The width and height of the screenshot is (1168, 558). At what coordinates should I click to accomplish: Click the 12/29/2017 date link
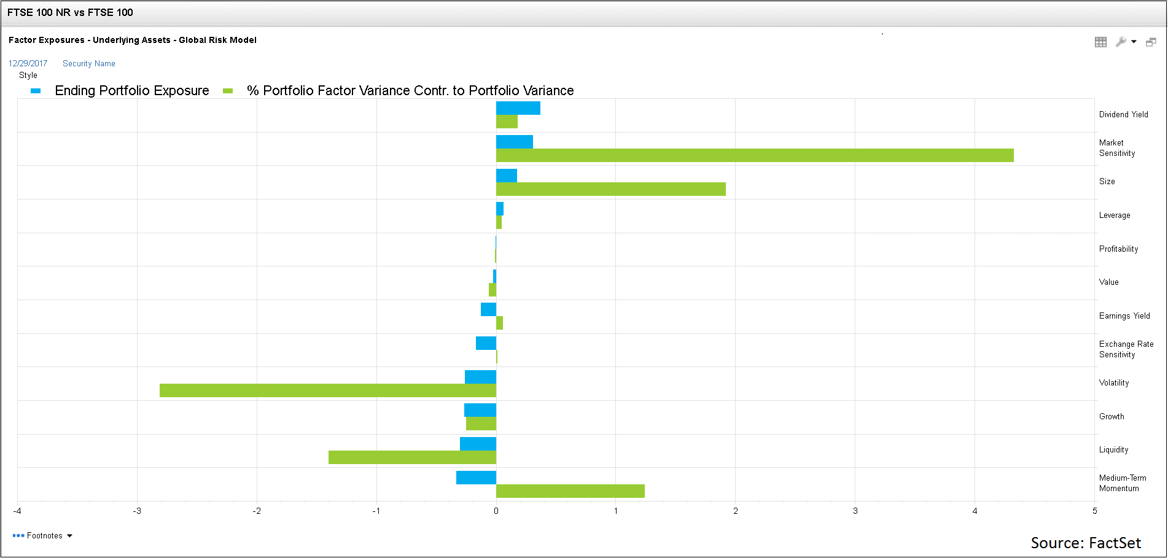28,63
